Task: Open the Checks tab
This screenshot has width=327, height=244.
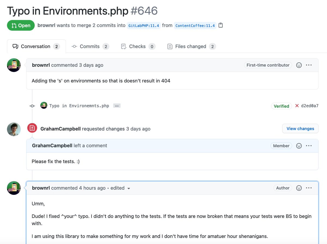Action: point(138,46)
